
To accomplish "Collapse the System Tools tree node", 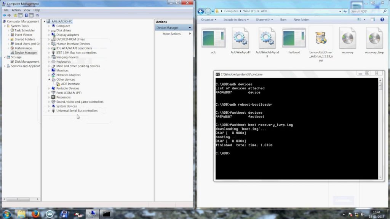I will click(x=5, y=26).
